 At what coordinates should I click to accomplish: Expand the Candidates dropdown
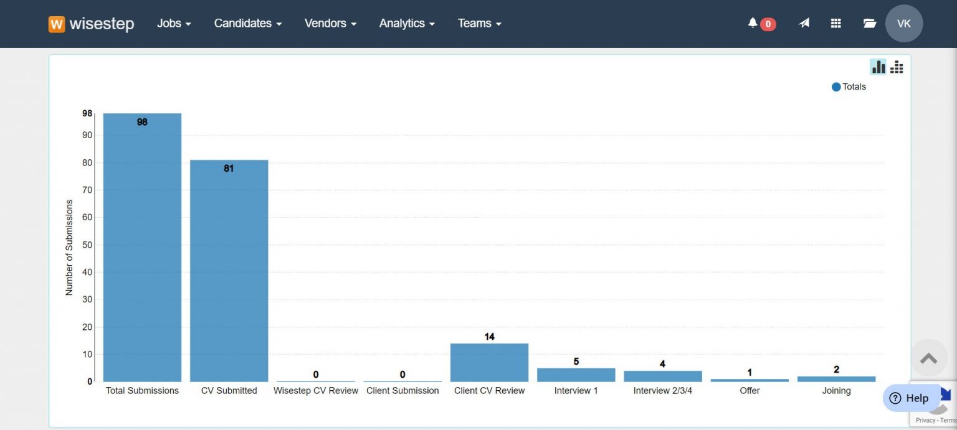coord(247,23)
